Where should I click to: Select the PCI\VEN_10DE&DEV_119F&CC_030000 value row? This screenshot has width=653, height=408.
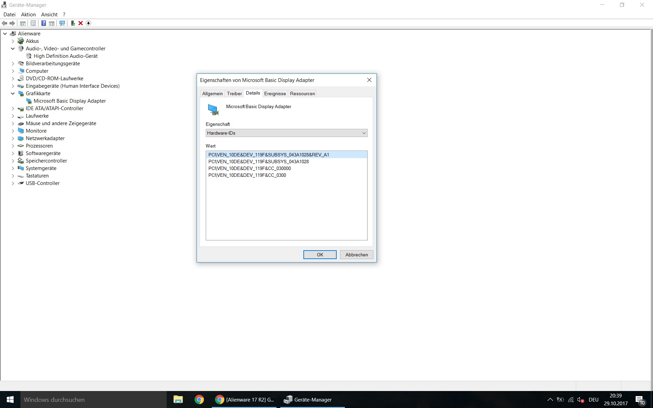(x=250, y=168)
